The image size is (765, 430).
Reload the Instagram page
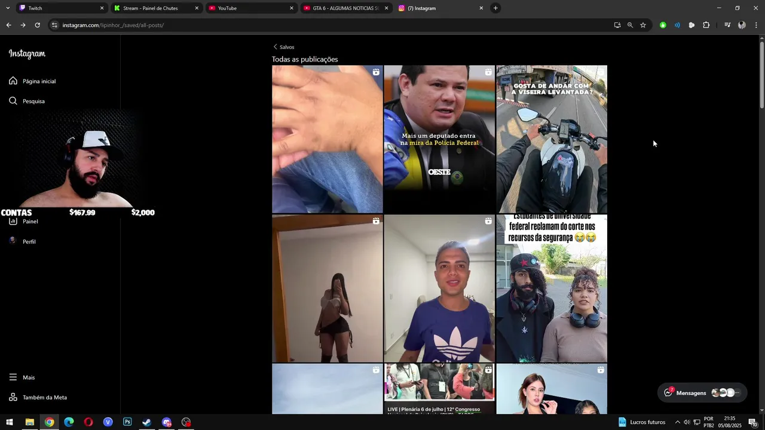point(37,25)
